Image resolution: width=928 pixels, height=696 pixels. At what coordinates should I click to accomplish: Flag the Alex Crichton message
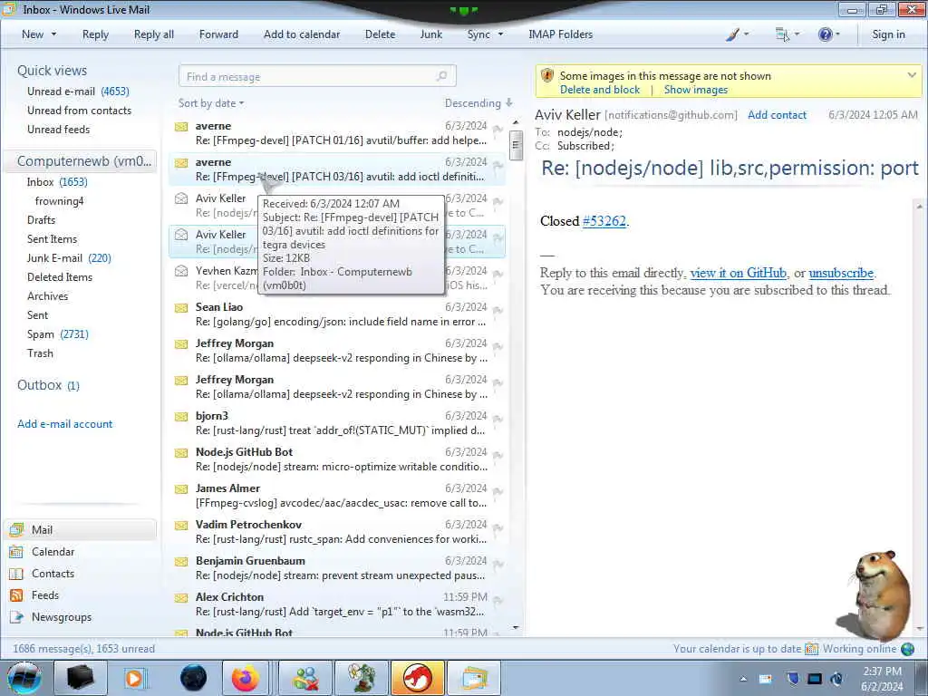click(498, 600)
